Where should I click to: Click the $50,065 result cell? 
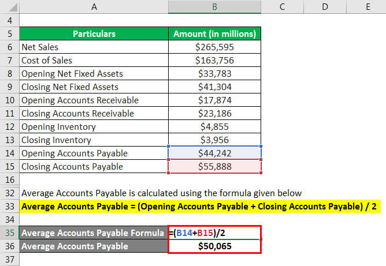(214, 246)
